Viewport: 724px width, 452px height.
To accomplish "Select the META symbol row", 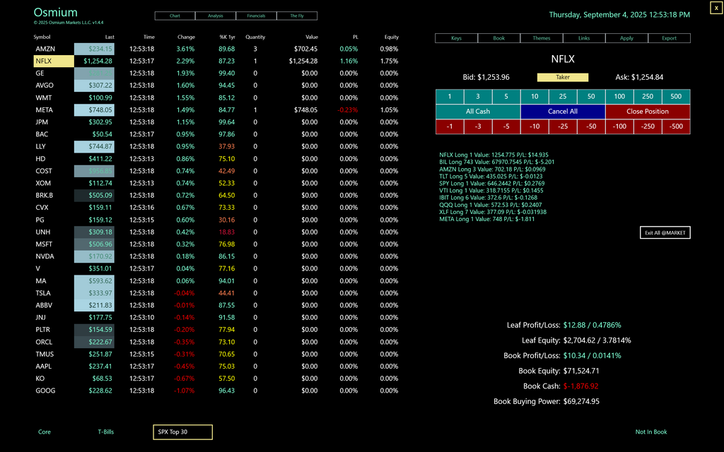I will [x=44, y=110].
